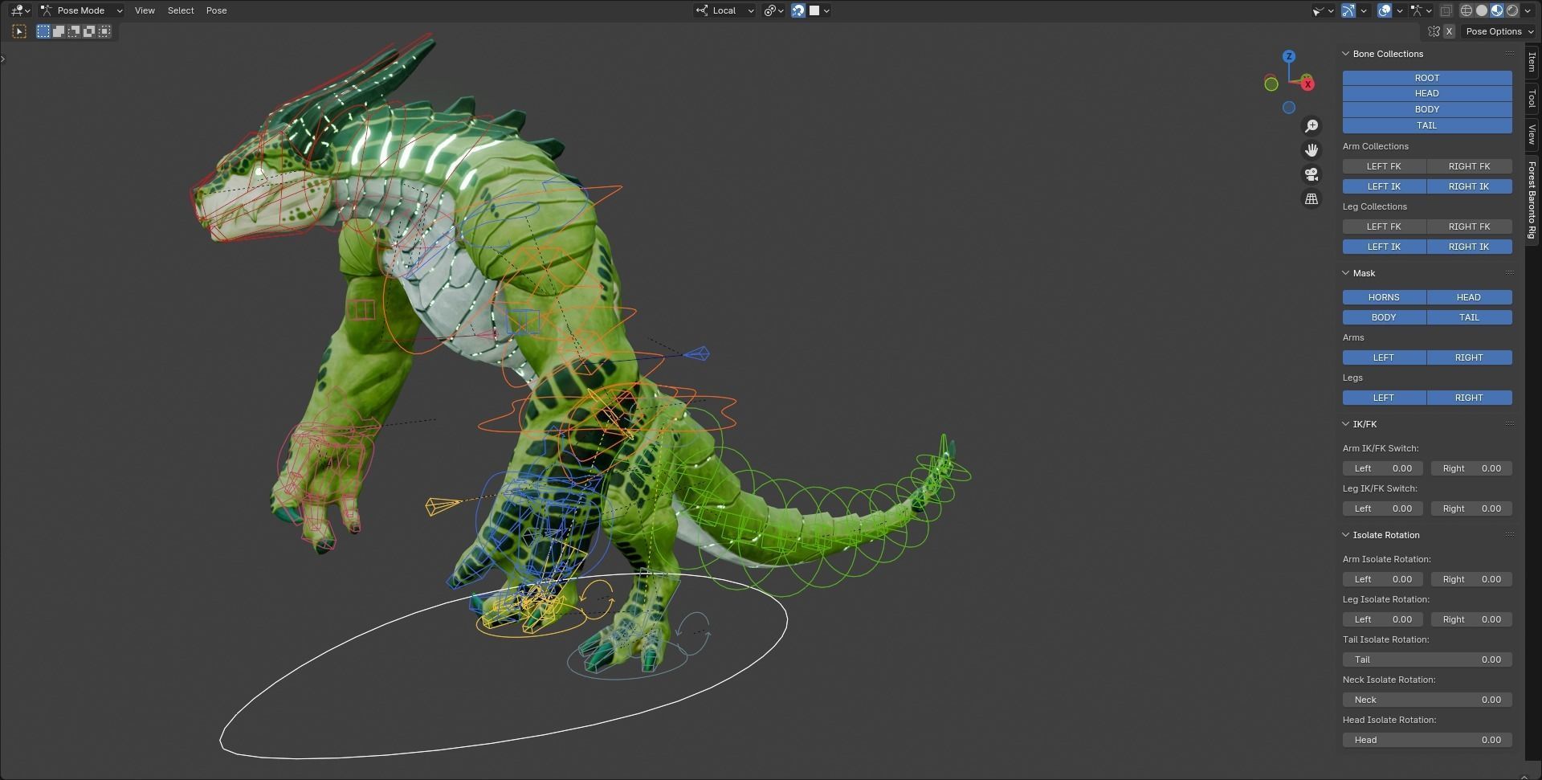
Task: Toggle viewport overlays display
Action: click(1385, 10)
